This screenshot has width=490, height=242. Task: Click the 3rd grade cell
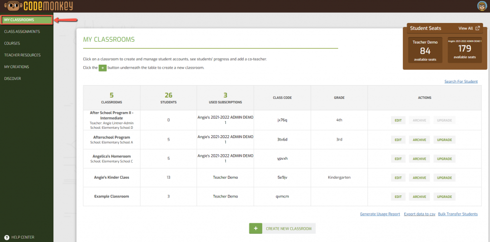pos(339,140)
